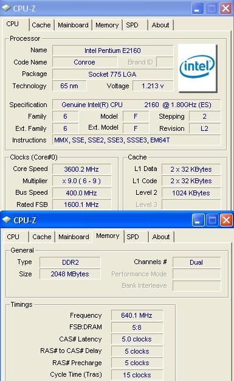Click the Instructions field listing MMX, SSE
The image size is (234, 381).
(x=136, y=140)
